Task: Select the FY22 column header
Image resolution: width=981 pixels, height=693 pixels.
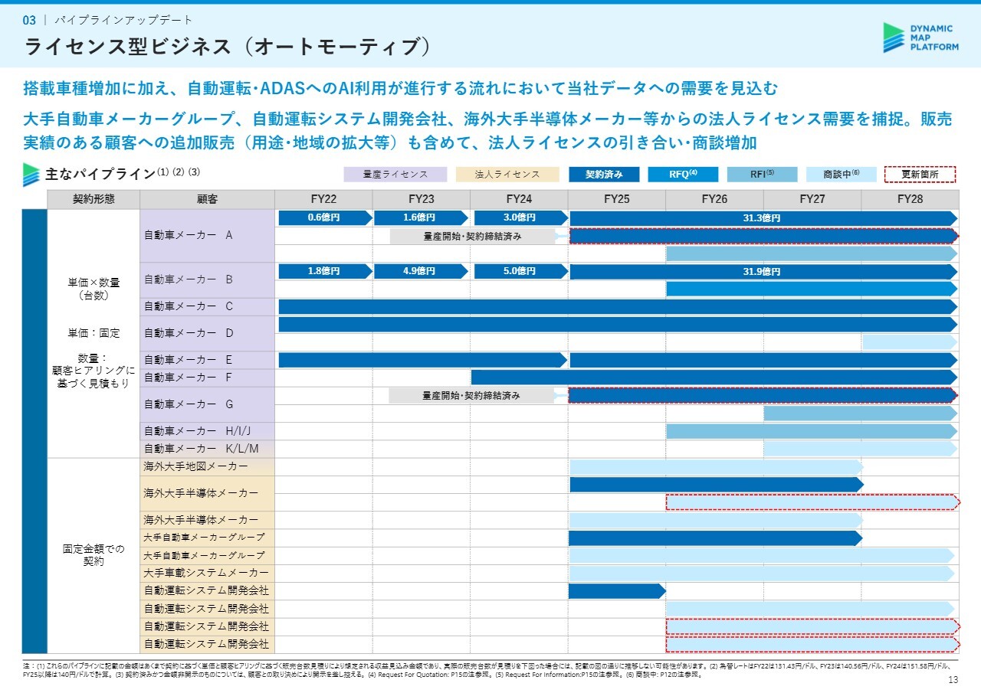Action: pos(323,199)
